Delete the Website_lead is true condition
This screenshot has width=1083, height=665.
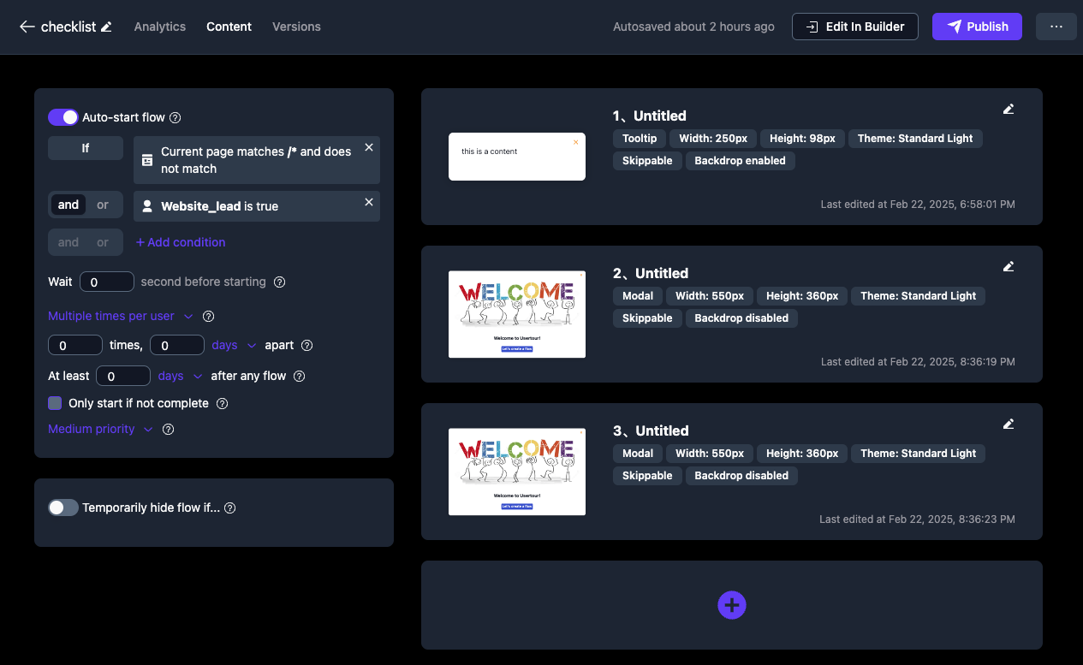[x=369, y=202]
